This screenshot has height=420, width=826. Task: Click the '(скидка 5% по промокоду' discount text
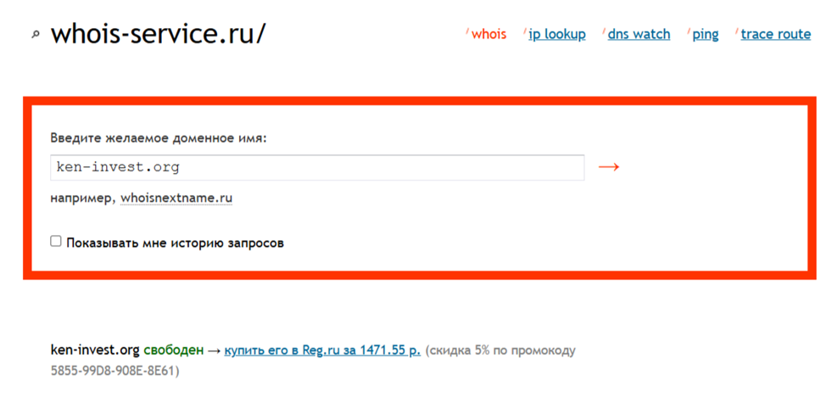(500, 350)
